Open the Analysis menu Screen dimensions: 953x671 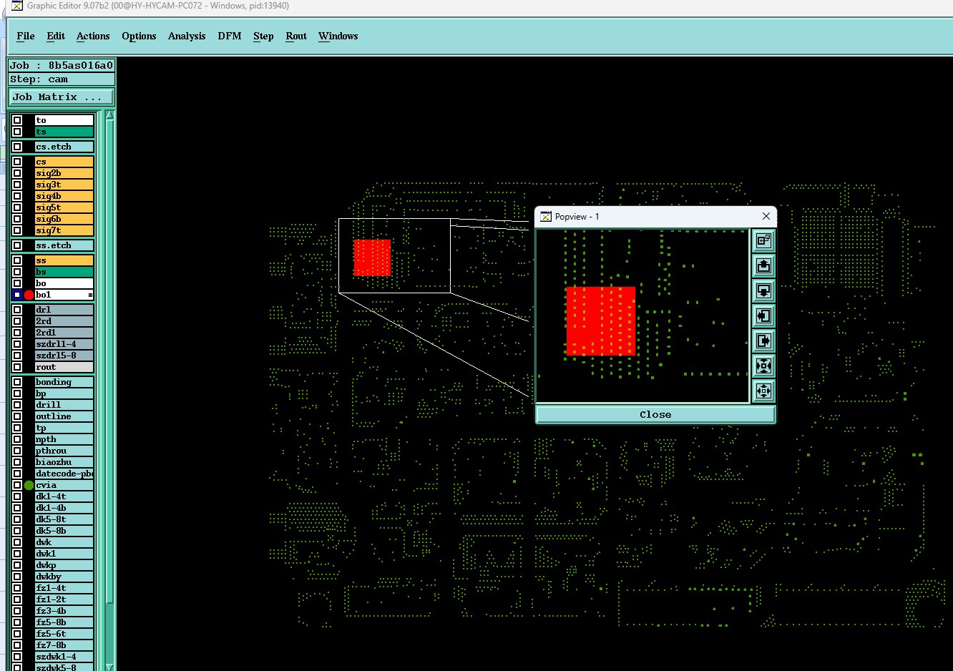tap(187, 36)
